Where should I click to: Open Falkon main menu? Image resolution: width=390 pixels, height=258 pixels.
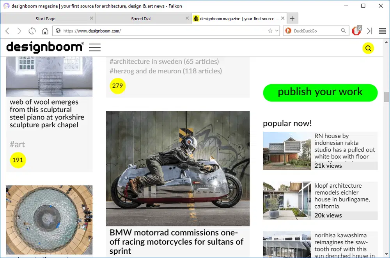[x=382, y=31]
